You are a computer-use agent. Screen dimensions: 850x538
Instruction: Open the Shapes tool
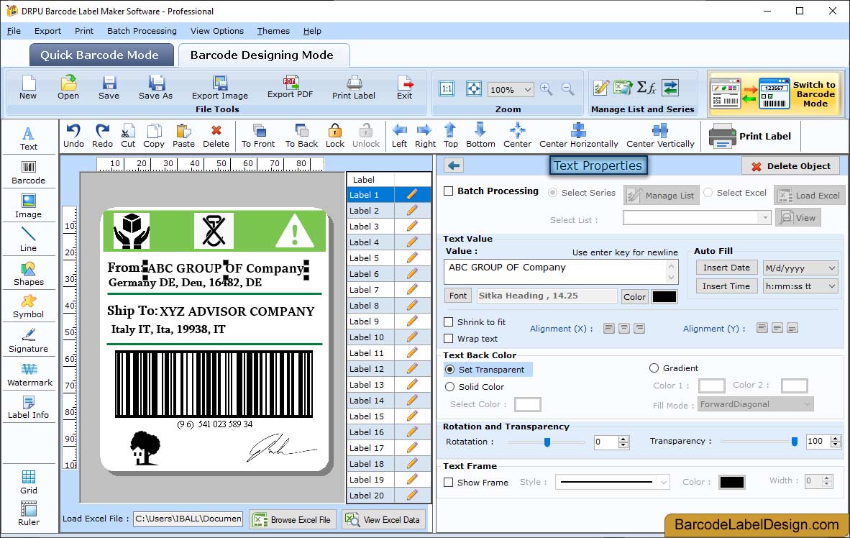(28, 274)
